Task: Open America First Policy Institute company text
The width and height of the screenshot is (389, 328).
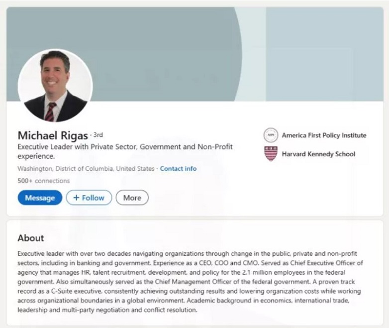Action: [x=324, y=135]
